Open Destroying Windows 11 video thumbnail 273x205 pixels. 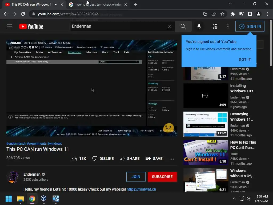tap(206, 124)
